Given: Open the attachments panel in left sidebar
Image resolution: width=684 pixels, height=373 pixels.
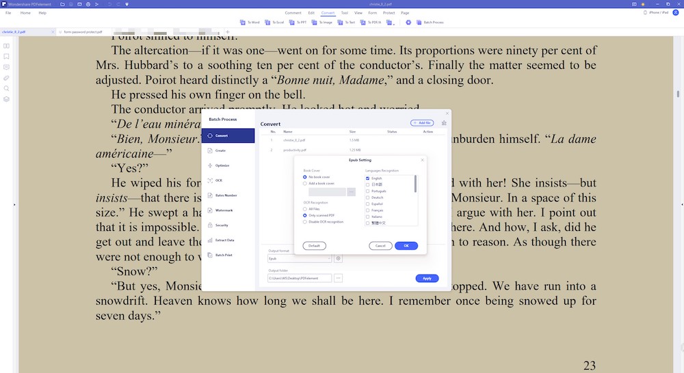Looking at the screenshot, I should pyautogui.click(x=7, y=78).
